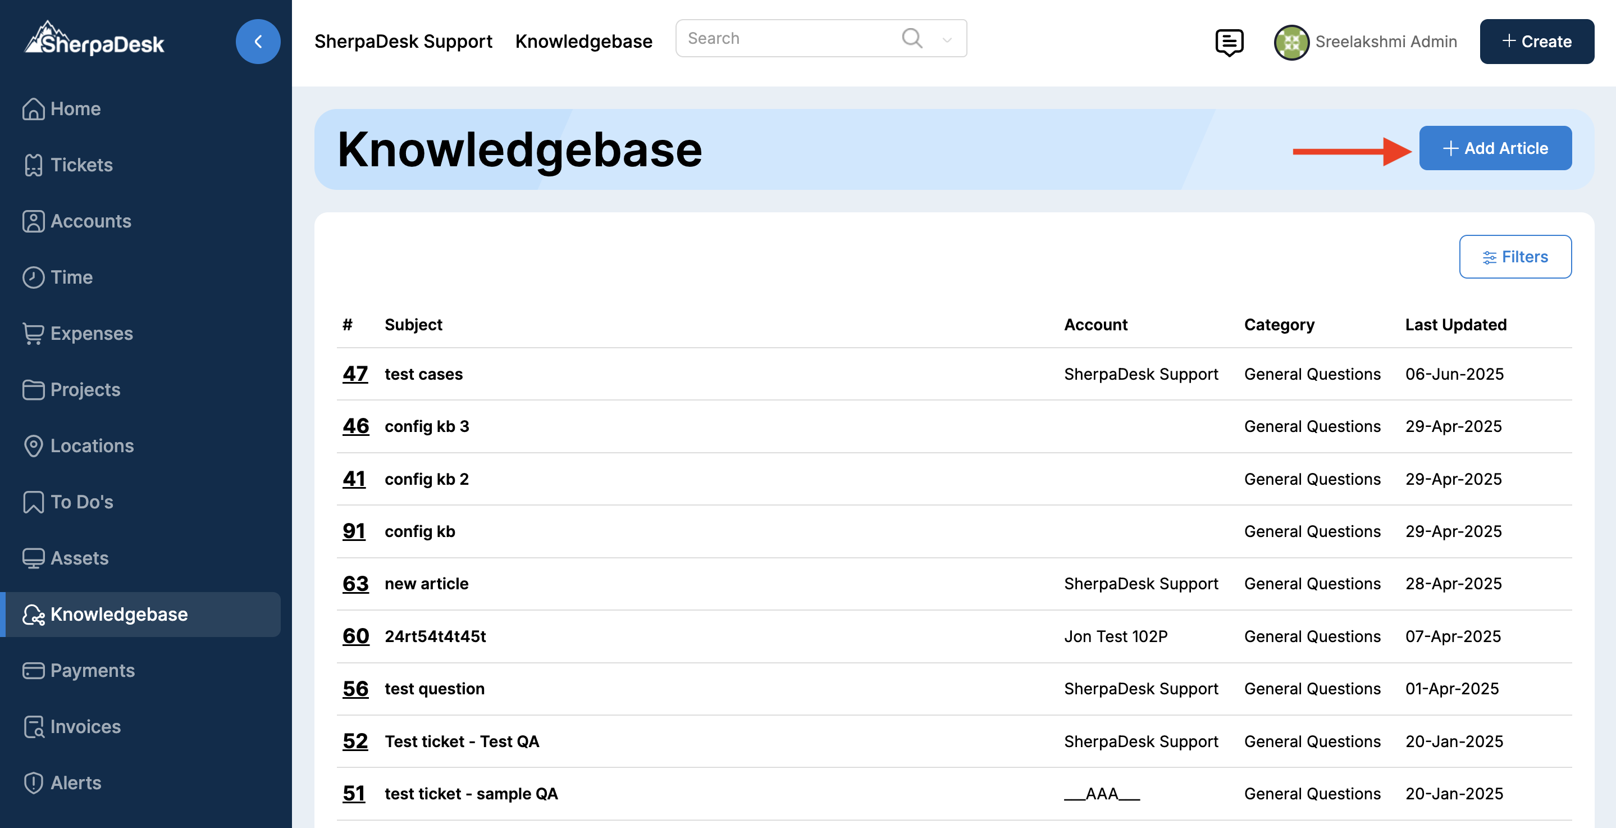Open the chat messages icon in header
1616x828 pixels.
1229,42
